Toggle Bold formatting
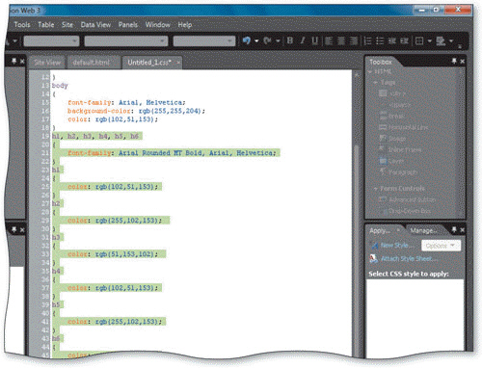The image size is (482, 368). point(290,40)
